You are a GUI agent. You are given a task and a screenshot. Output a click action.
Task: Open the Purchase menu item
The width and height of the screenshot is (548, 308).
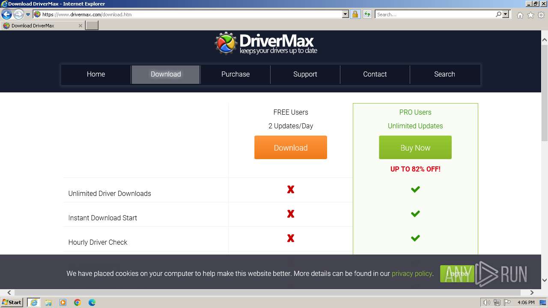coord(235,74)
